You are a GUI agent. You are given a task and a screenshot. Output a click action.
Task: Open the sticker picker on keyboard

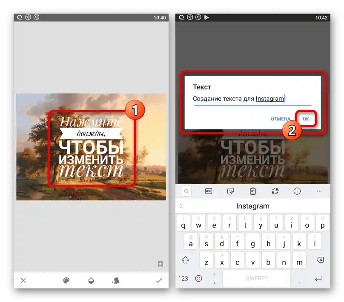click(231, 191)
